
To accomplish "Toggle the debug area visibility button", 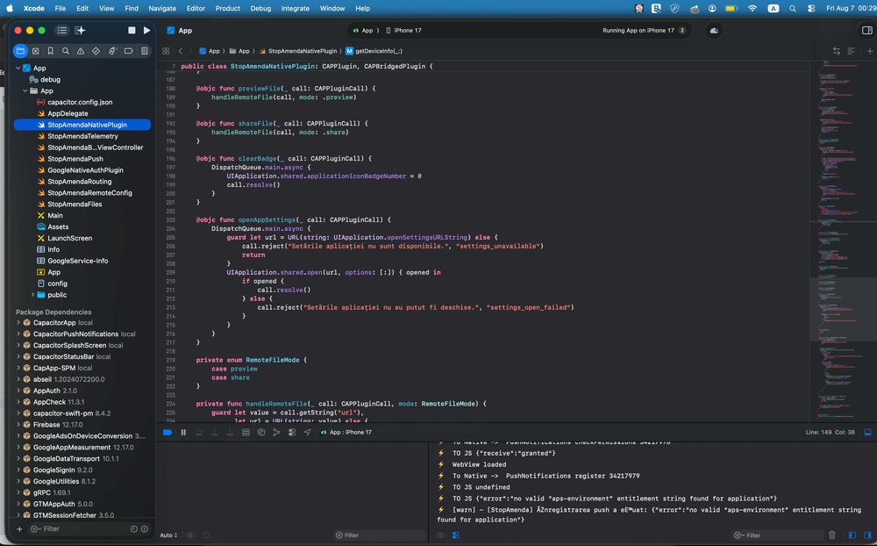I will tap(867, 432).
